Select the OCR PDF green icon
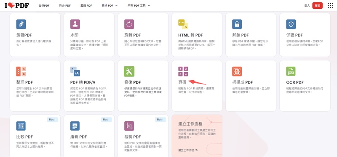This screenshot has width=337, height=157. tap(291, 71)
